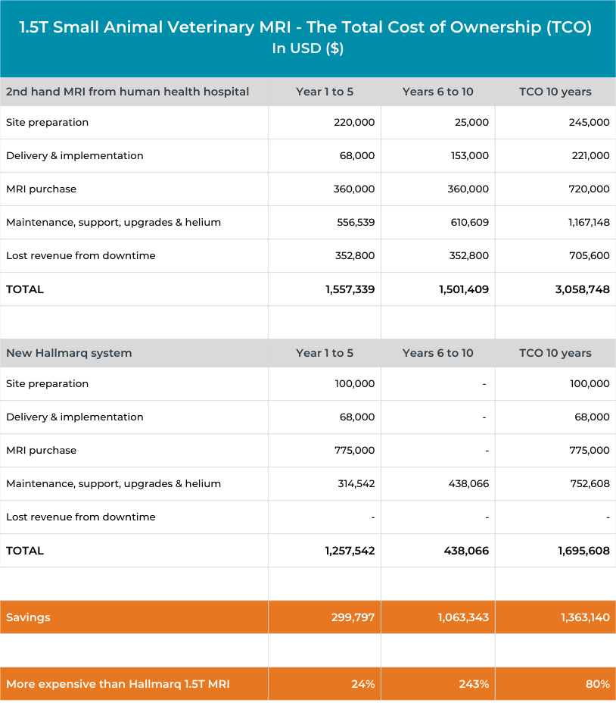Click 'More expensive than Hallmarq 1.5T MRI' label
The image size is (616, 706).
pyautogui.click(x=118, y=684)
